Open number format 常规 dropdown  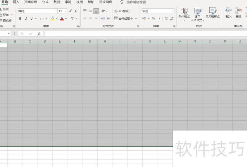(x=173, y=11)
